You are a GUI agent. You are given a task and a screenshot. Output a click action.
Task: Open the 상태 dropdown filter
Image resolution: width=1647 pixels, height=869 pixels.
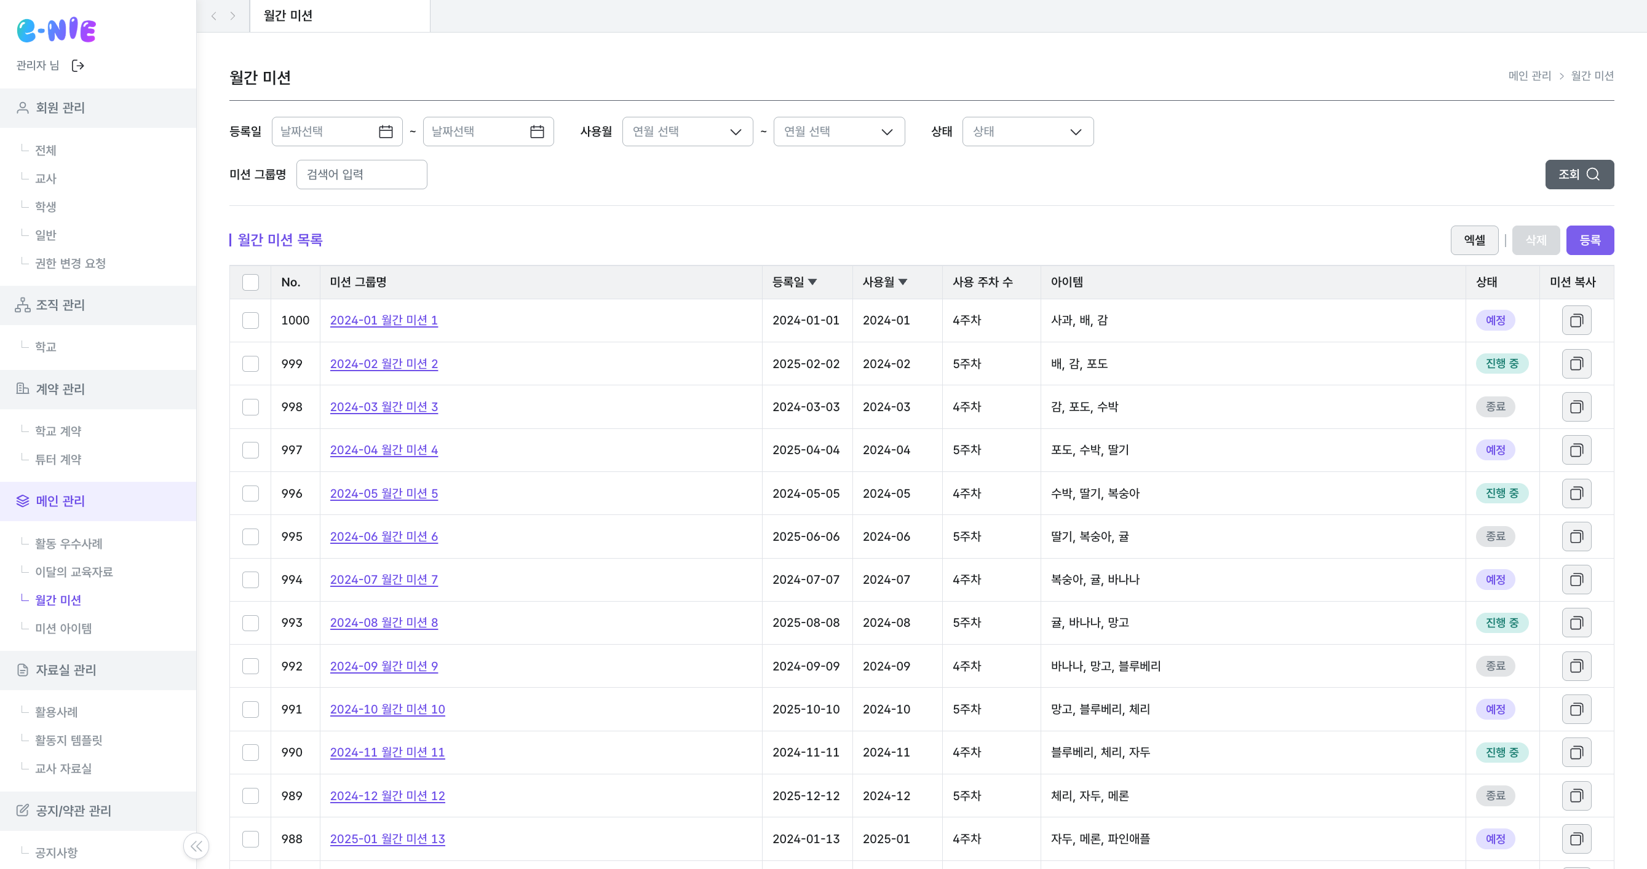click(x=1028, y=132)
